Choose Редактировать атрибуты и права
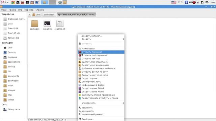The height and width of the screenshot is (121, 216). tap(101, 98)
